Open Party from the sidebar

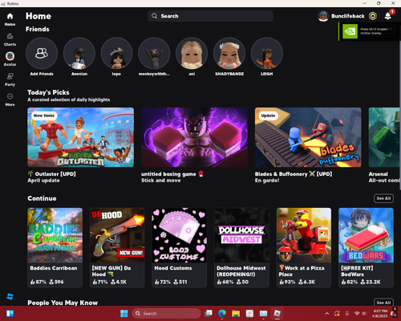coord(10,79)
